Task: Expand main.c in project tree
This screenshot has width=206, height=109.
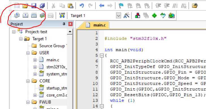Action: click(35, 60)
